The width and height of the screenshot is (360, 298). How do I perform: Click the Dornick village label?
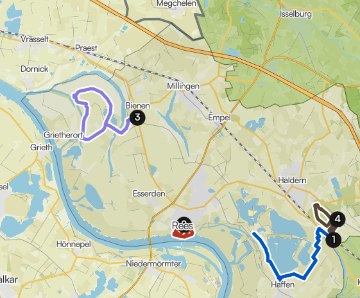pyautogui.click(x=35, y=69)
